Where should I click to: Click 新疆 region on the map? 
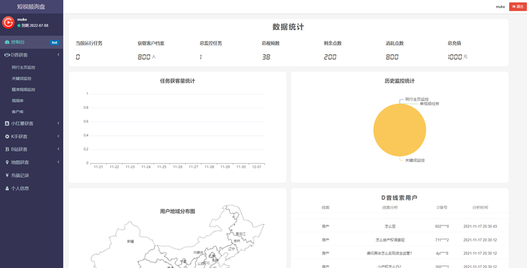[130, 242]
